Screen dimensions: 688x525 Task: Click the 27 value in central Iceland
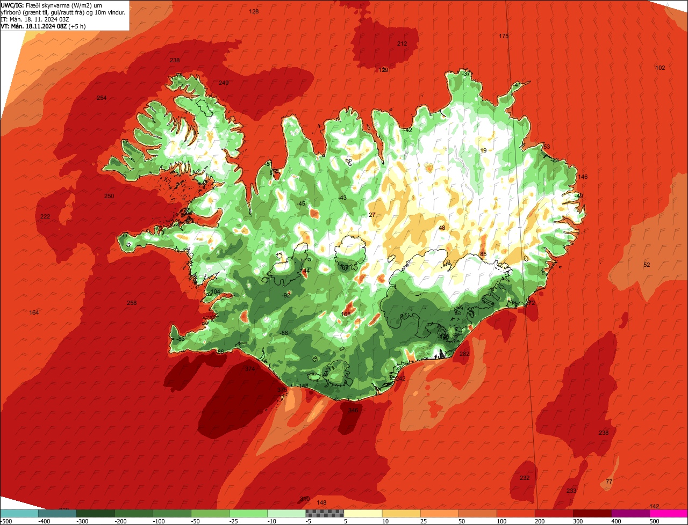(372, 215)
